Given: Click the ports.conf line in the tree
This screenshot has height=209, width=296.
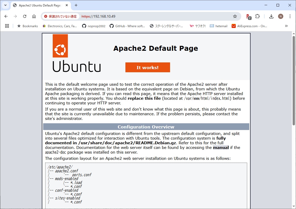Looking at the screenshot, I should click(82, 175).
